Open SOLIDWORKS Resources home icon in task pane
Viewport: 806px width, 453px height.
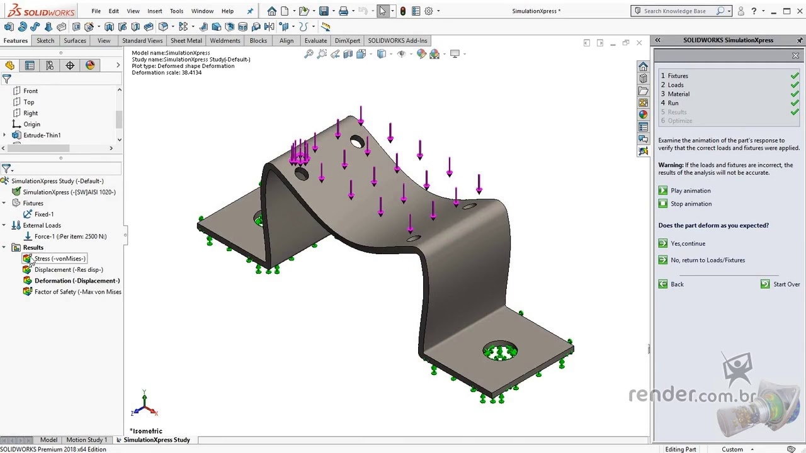point(643,67)
